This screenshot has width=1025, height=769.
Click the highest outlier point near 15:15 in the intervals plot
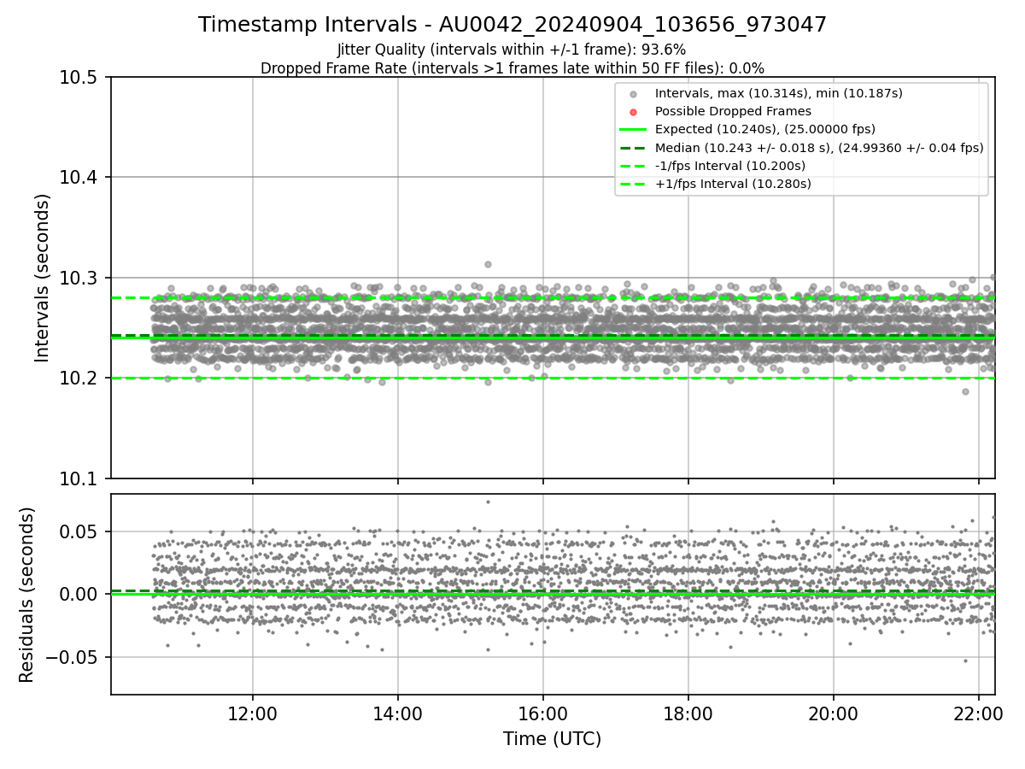pos(488,264)
